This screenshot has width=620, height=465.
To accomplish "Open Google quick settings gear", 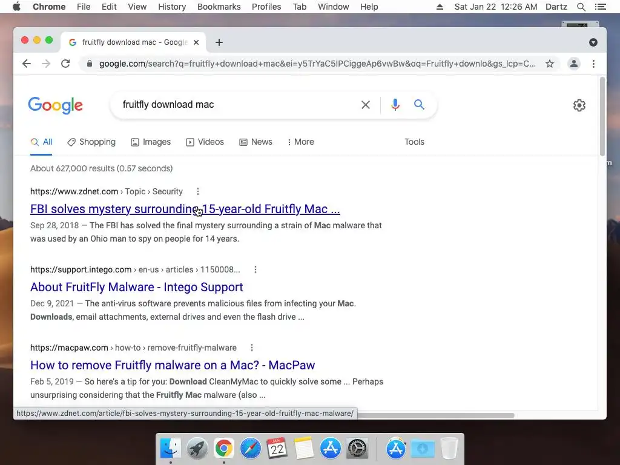I will pyautogui.click(x=579, y=105).
